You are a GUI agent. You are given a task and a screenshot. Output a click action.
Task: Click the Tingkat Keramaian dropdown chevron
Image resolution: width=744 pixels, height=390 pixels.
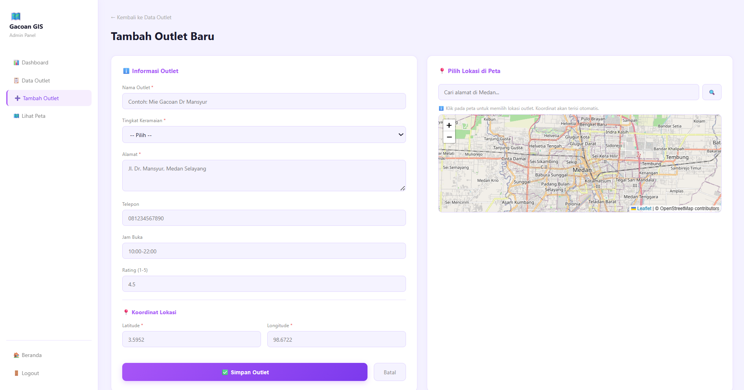(401, 135)
